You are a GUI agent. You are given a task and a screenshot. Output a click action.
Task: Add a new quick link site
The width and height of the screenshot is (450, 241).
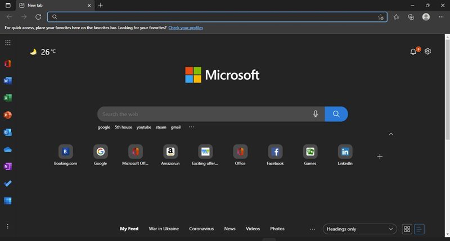point(380,157)
